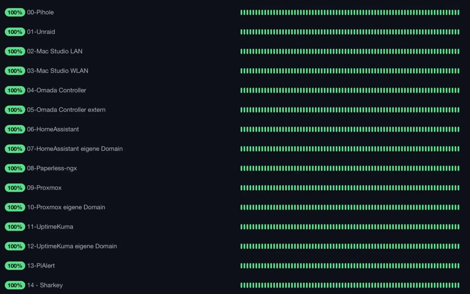Select the 02-Mac Studio LAN label
470x294 pixels.
pyautogui.click(x=54, y=52)
